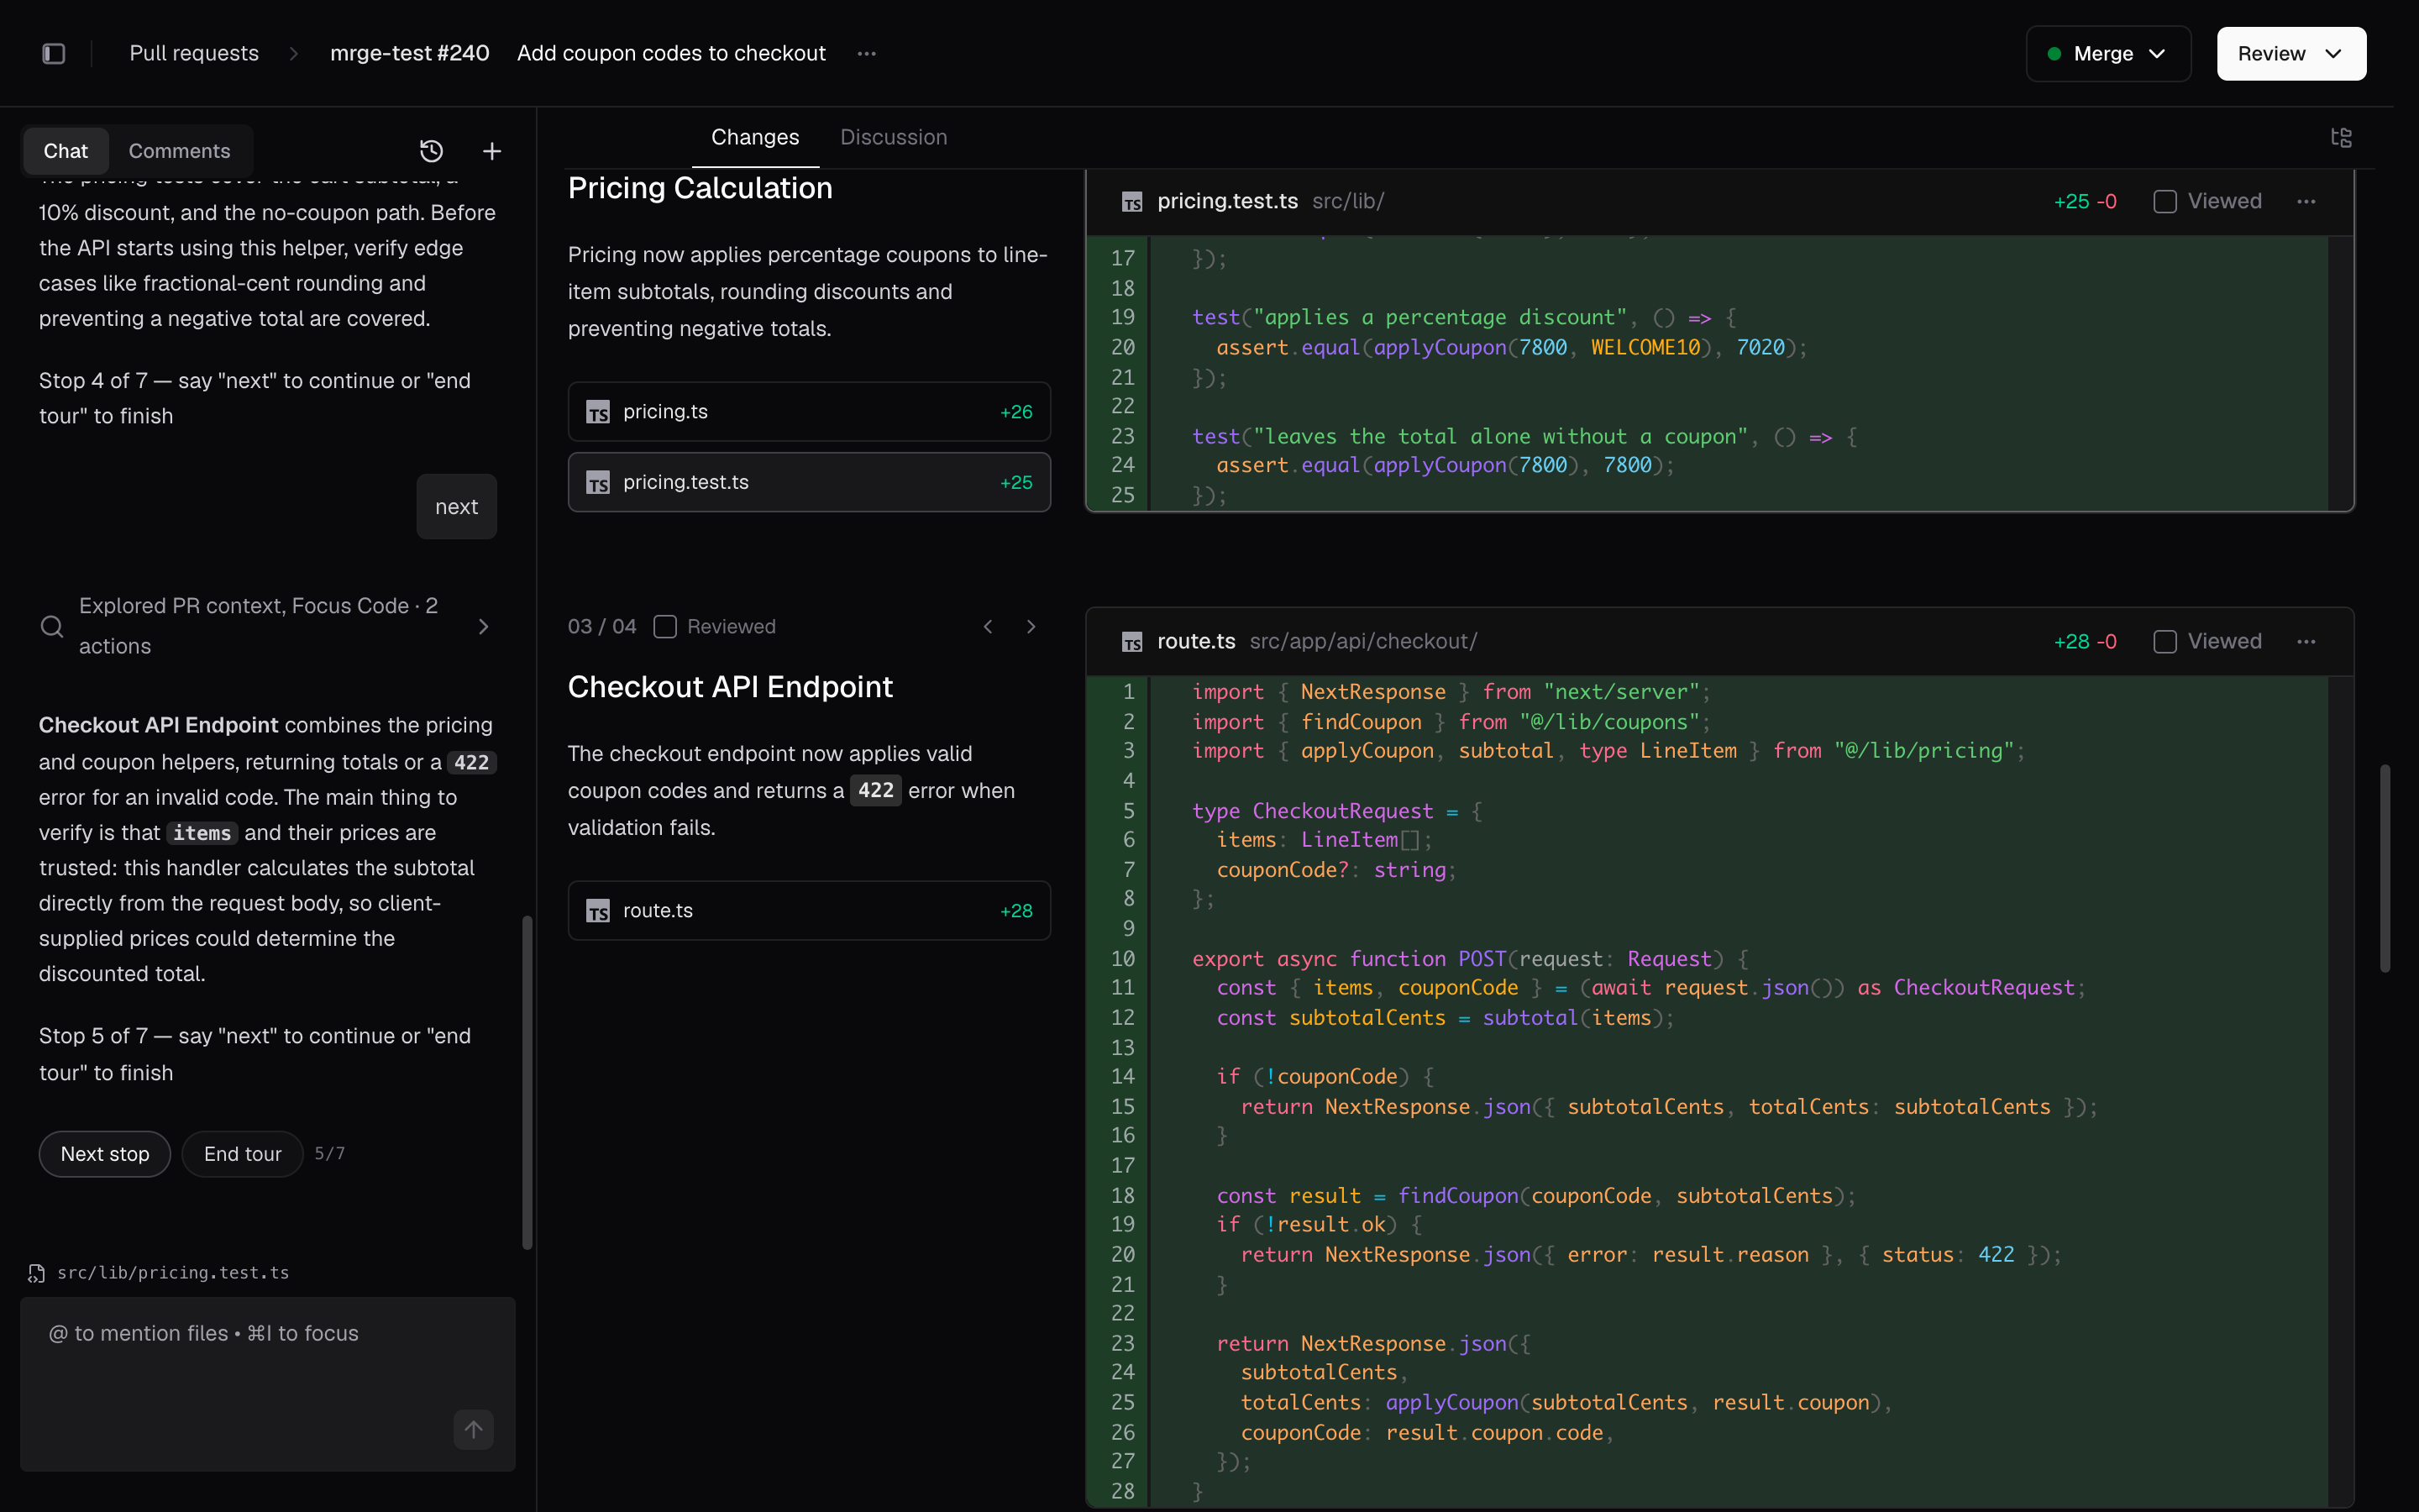Screen dimensions: 2419x1512
Task: Expand the Explored PR context actions
Action: (x=484, y=626)
